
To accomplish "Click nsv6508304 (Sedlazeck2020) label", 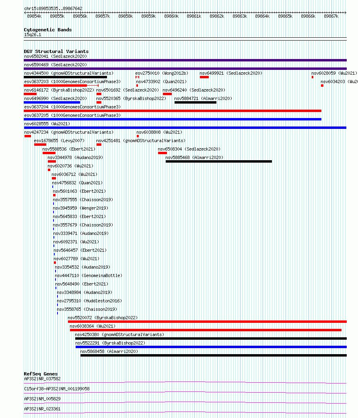I will pos(189,149).
